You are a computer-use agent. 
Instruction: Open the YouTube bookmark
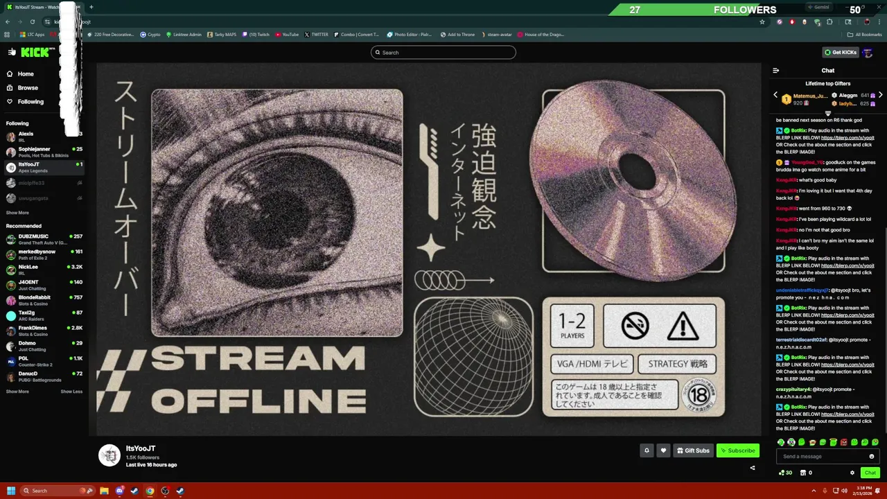[287, 34]
